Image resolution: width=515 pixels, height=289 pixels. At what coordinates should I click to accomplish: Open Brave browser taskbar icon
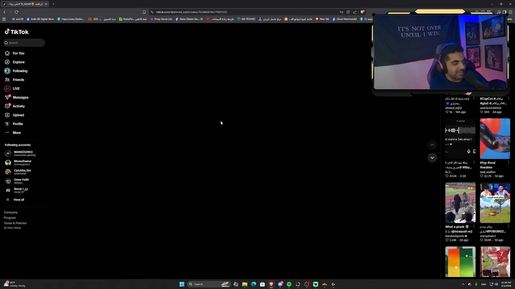pos(271,284)
